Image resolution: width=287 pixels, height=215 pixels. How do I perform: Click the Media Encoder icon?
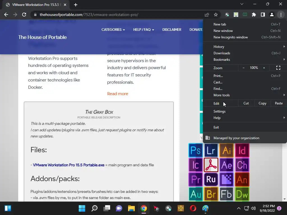point(226,179)
